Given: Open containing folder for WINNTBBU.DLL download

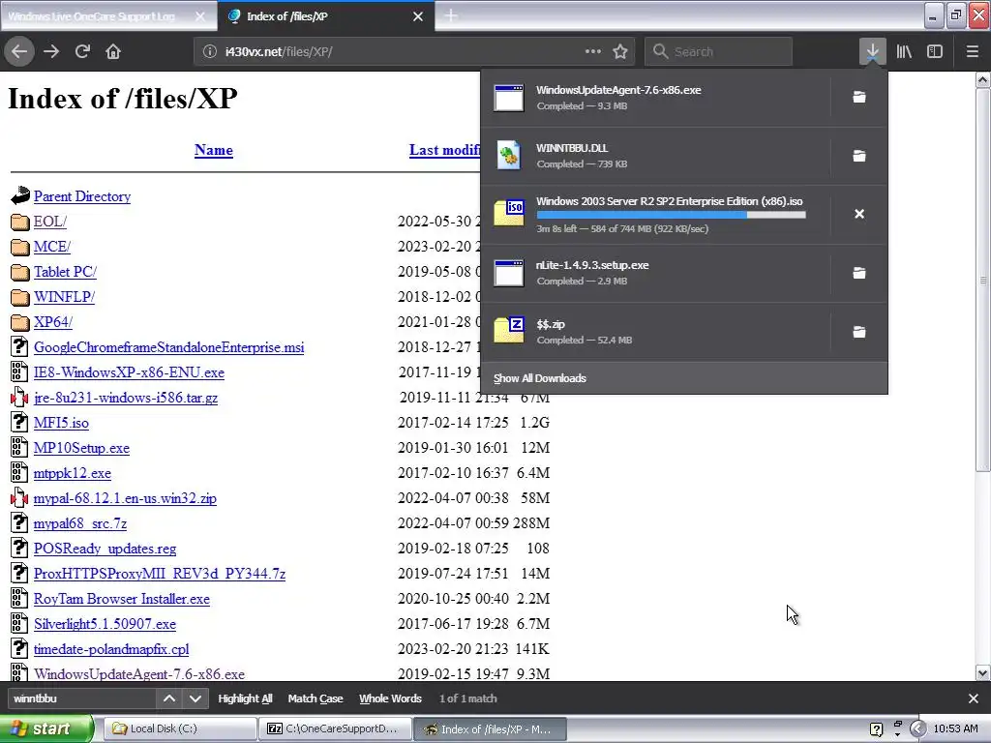Looking at the screenshot, I should (859, 156).
